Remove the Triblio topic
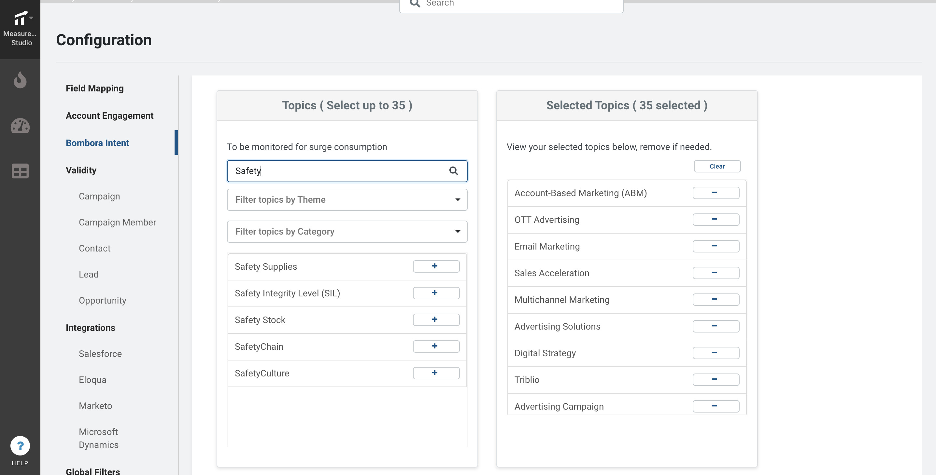 (x=716, y=380)
